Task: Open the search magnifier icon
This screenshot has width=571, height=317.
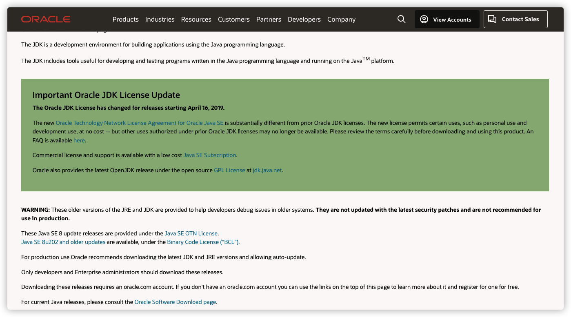Action: tap(402, 19)
